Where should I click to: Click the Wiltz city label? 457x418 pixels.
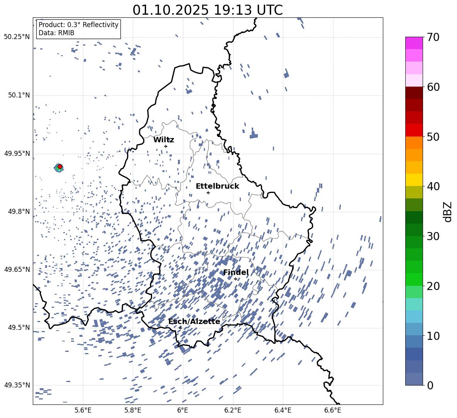[164, 140]
